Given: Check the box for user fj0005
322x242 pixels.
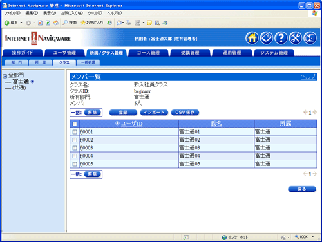Looking at the screenshot, I should (x=75, y=164).
